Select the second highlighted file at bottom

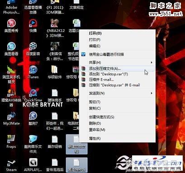[x=76, y=165]
